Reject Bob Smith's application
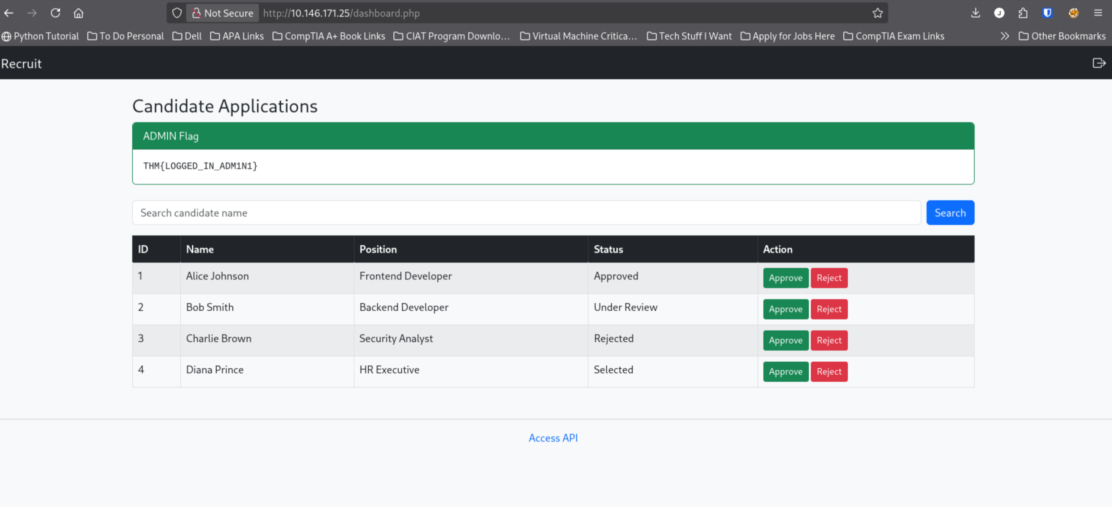 point(829,309)
